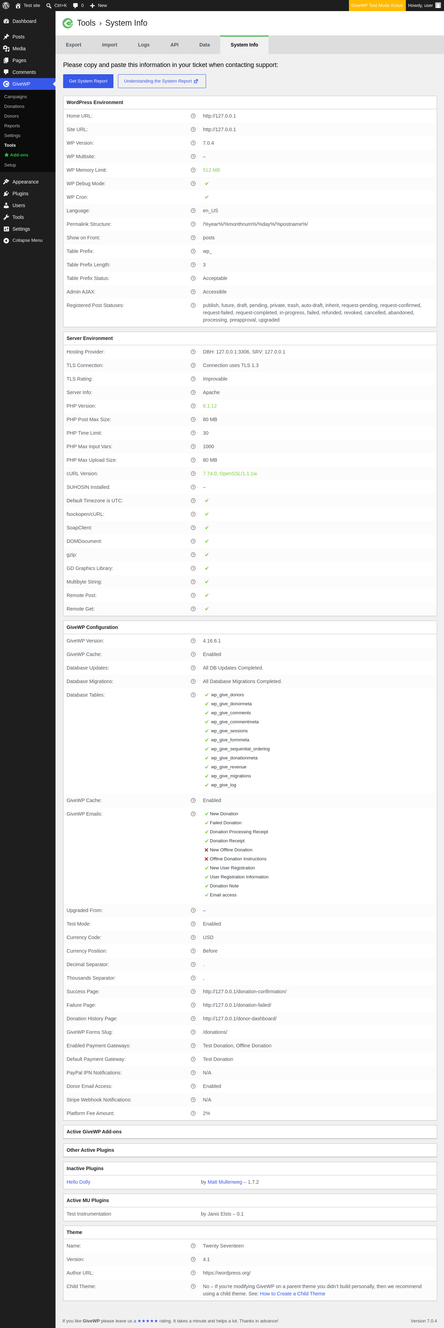Click the Get System Report button
The image size is (444, 1328).
tap(88, 81)
